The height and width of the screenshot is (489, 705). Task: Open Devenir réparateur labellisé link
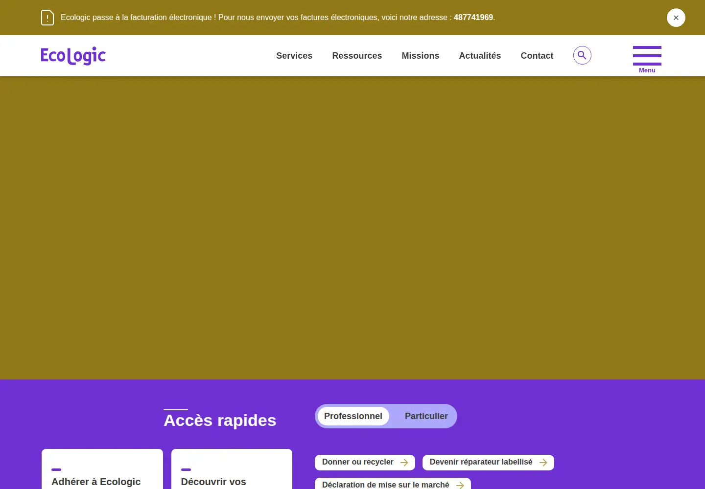tap(488, 463)
